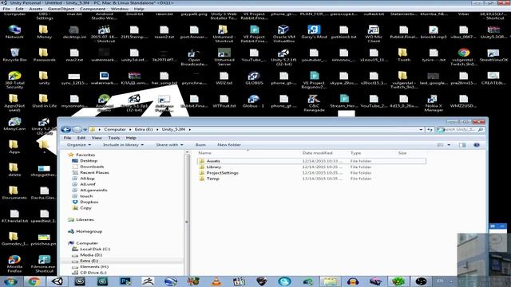511x287 pixels.
Task: Open Organize dropdown in Explorer
Action: [79, 145]
